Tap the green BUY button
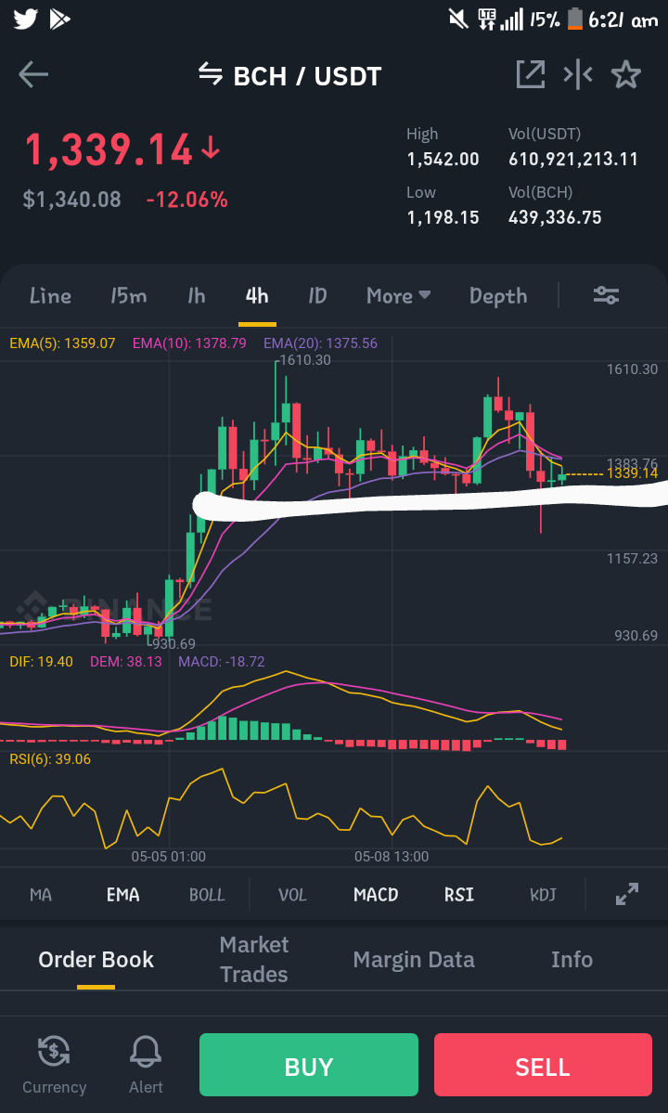This screenshot has height=1113, width=668. click(x=308, y=1065)
